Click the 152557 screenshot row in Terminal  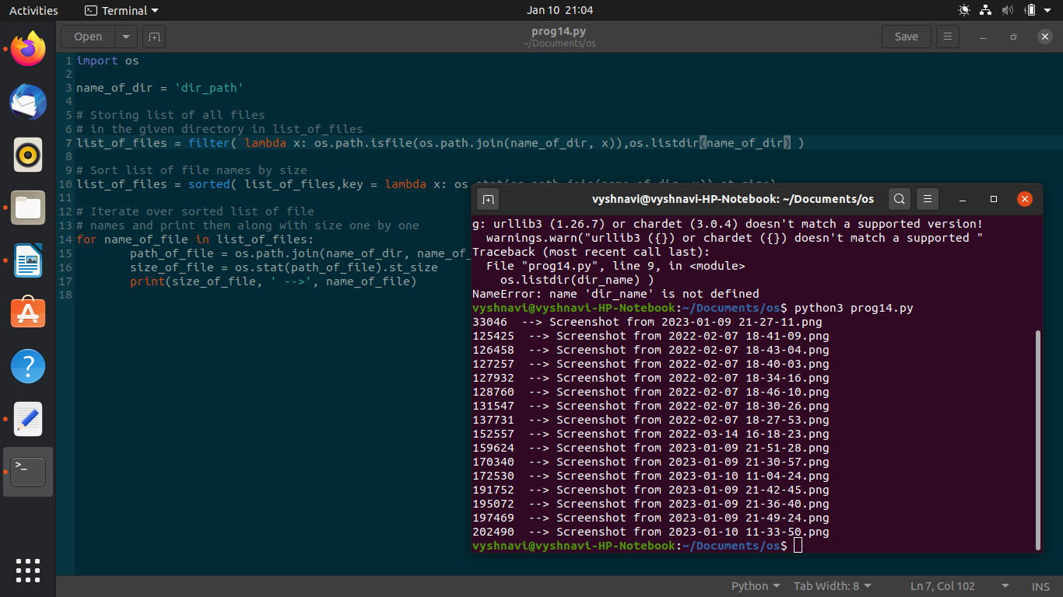click(x=651, y=434)
